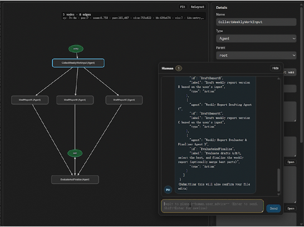Click the chat scrollbar down arrow
The width and height of the screenshot is (304, 227).
(x=279, y=194)
